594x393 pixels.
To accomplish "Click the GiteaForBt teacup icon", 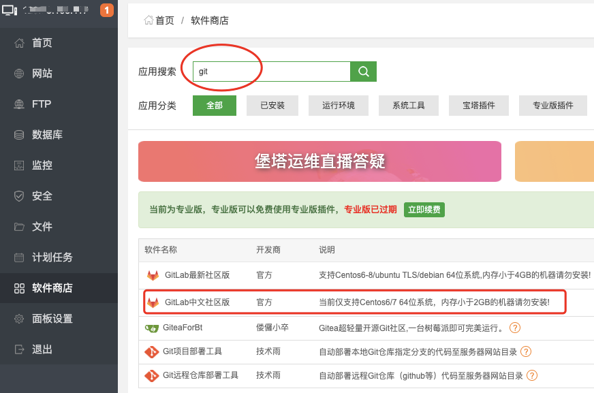I will (x=152, y=328).
